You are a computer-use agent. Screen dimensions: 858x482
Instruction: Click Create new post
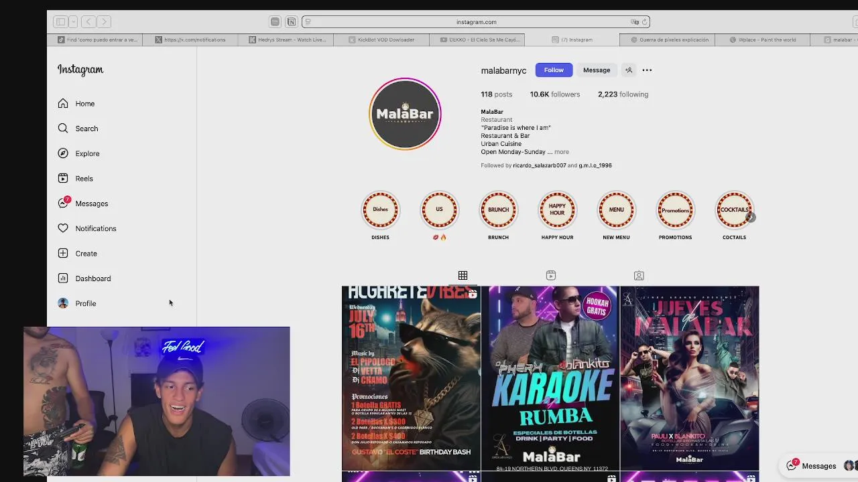point(77,254)
